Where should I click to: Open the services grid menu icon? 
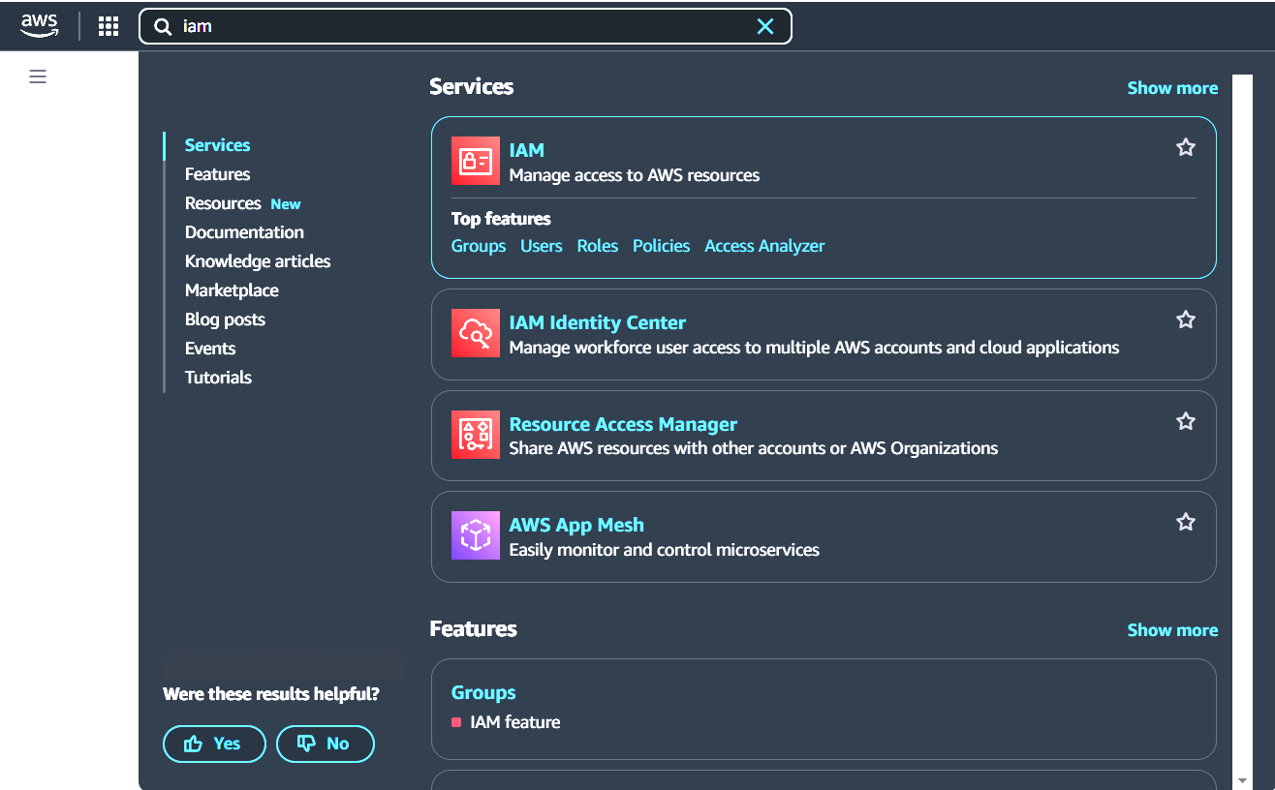[x=109, y=26]
